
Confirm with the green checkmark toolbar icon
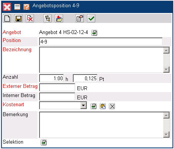click(91, 18)
